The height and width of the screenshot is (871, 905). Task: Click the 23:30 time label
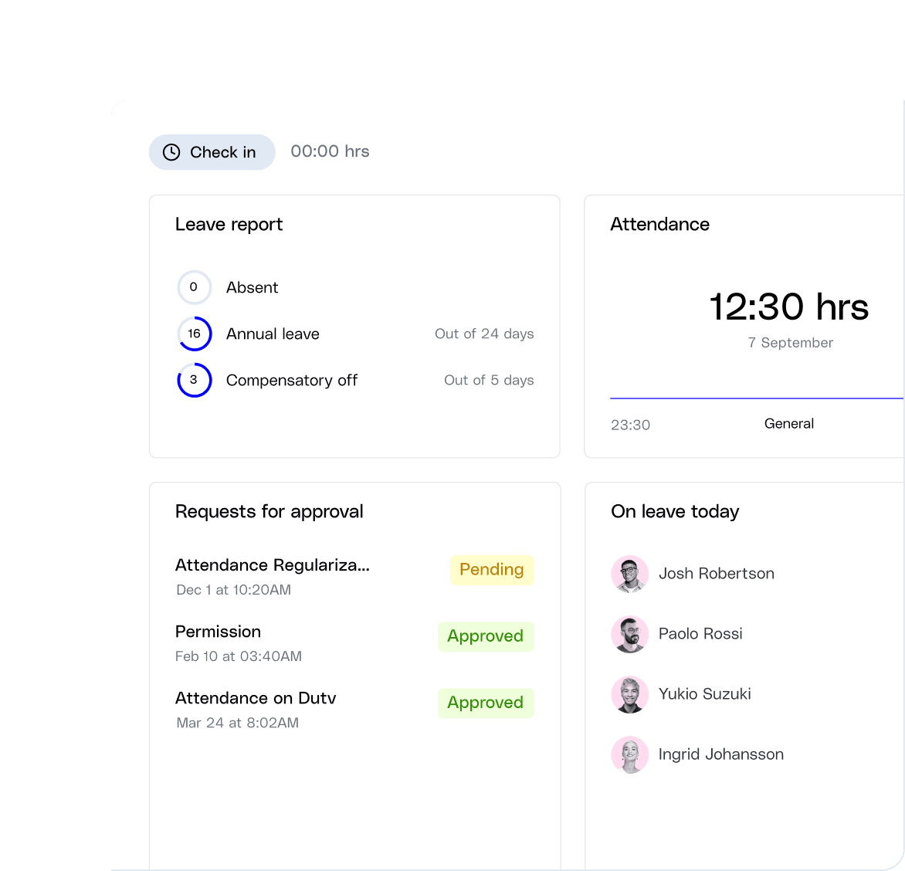pos(630,425)
